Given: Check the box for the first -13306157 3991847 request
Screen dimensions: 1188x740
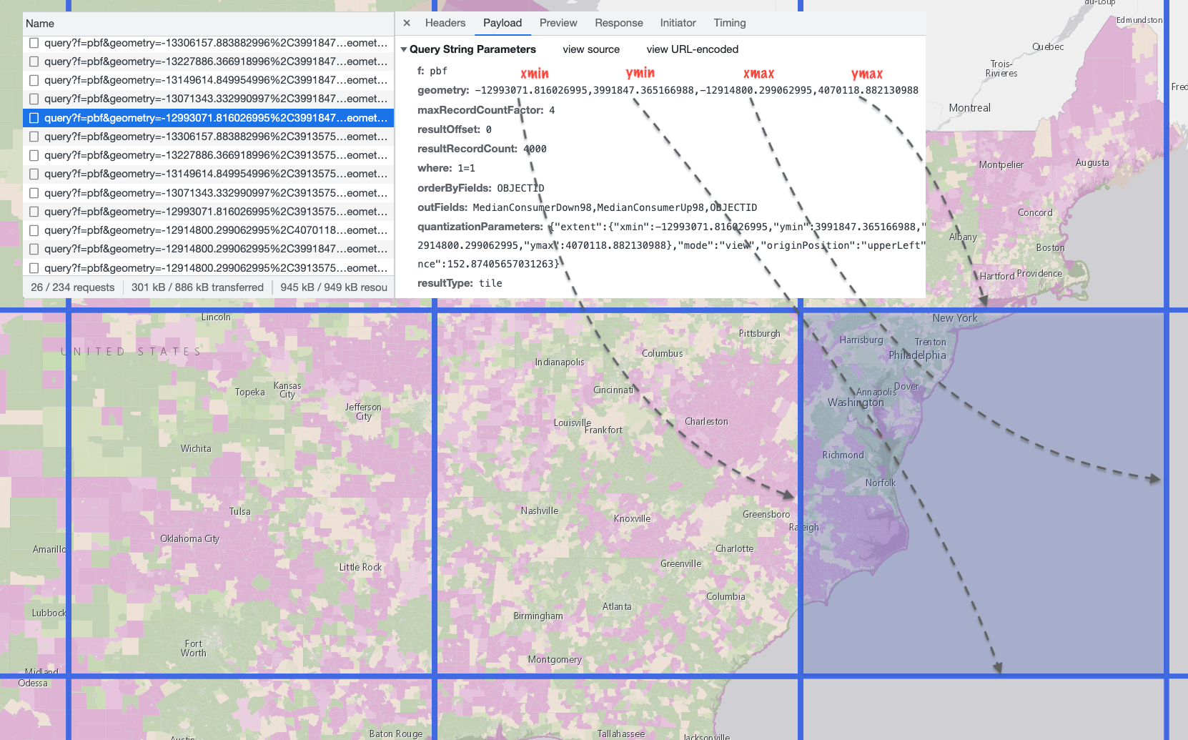Looking at the screenshot, I should pyautogui.click(x=34, y=43).
